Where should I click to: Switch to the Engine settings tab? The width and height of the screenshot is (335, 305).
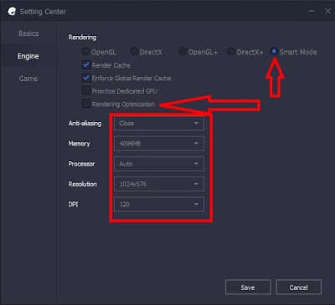(x=28, y=56)
